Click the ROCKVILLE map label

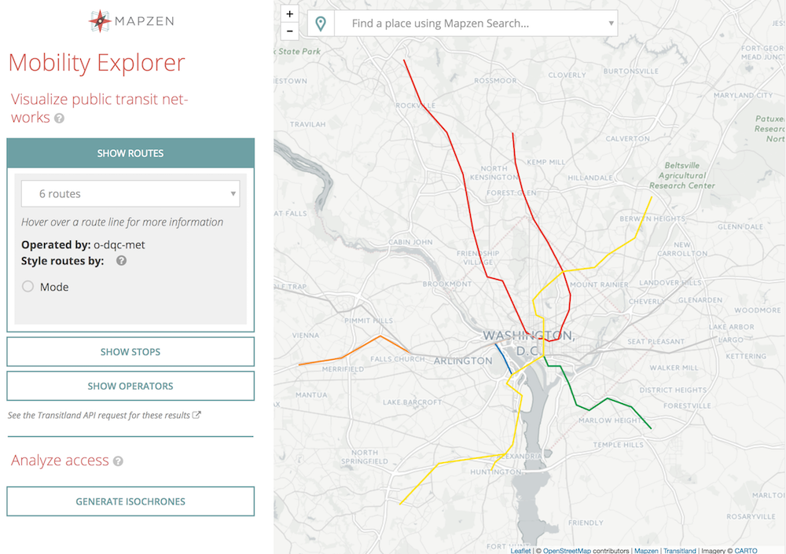pos(416,105)
